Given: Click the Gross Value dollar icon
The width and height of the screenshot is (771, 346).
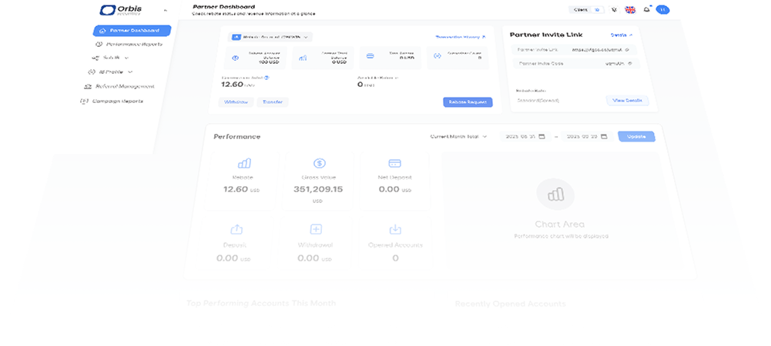Looking at the screenshot, I should click(319, 163).
